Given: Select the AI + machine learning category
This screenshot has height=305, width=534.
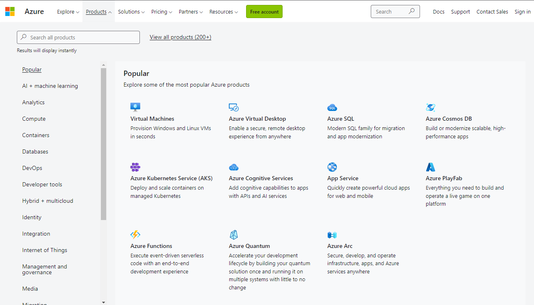Looking at the screenshot, I should click(x=50, y=86).
